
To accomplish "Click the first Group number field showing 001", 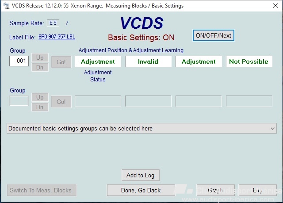I will (x=19, y=61).
